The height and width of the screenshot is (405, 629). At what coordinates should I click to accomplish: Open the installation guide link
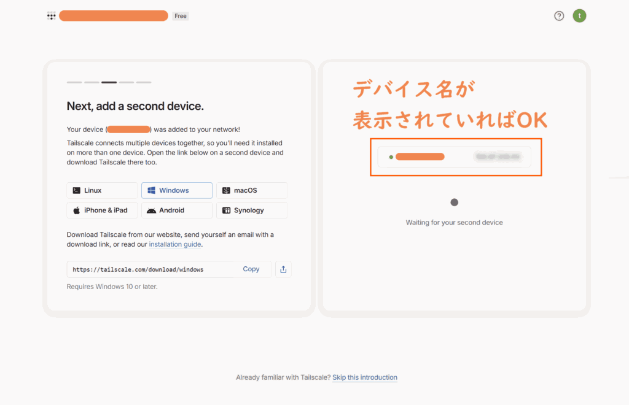(x=175, y=244)
